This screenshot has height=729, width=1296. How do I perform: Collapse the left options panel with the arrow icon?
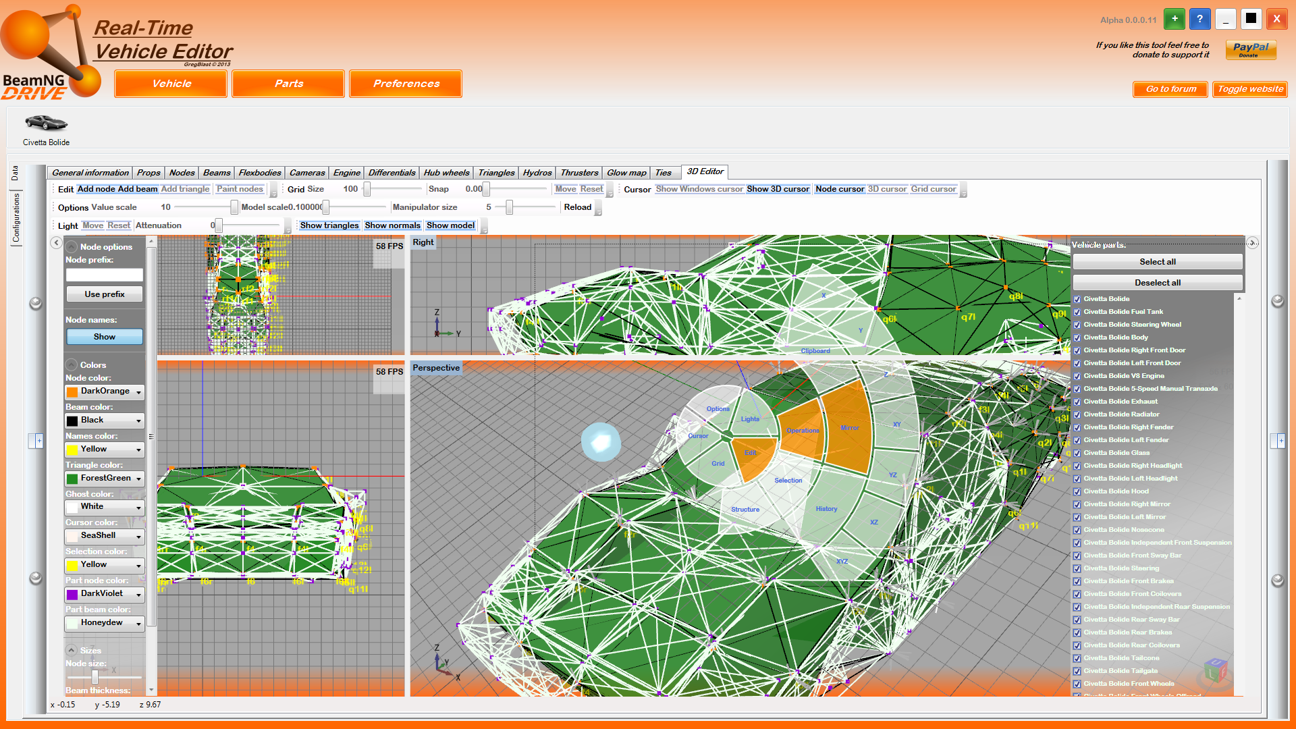click(x=57, y=243)
